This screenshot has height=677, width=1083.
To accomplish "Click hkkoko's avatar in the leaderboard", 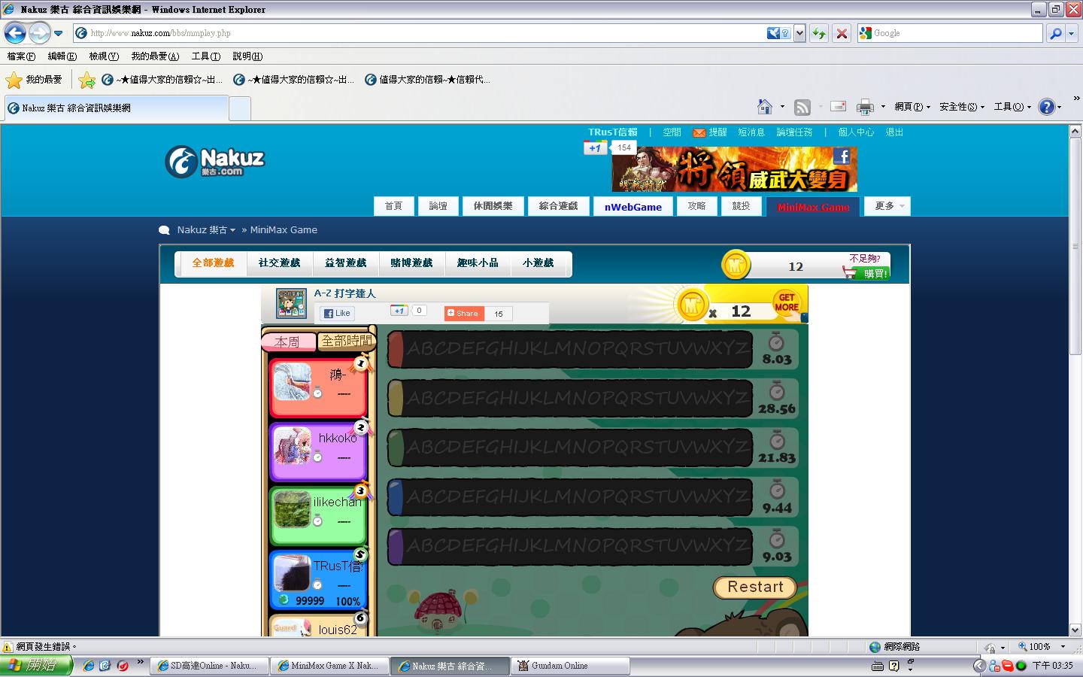I will [292, 445].
